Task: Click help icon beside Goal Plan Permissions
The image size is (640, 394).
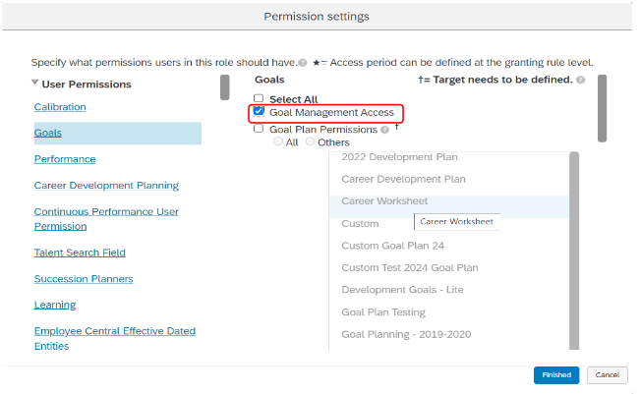Action: 384,130
